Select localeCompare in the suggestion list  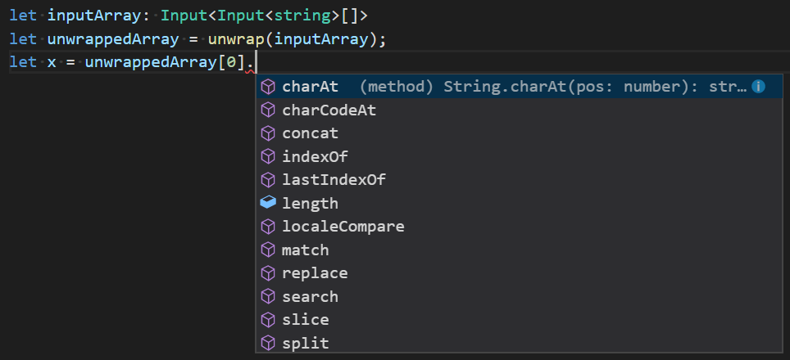pyautogui.click(x=519, y=227)
